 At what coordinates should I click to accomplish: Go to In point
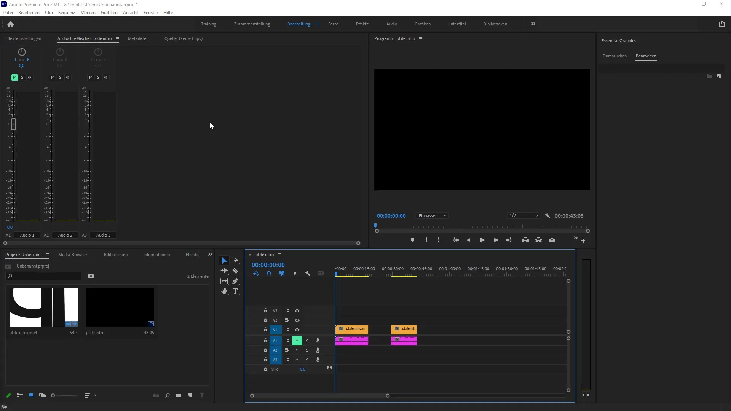point(456,240)
